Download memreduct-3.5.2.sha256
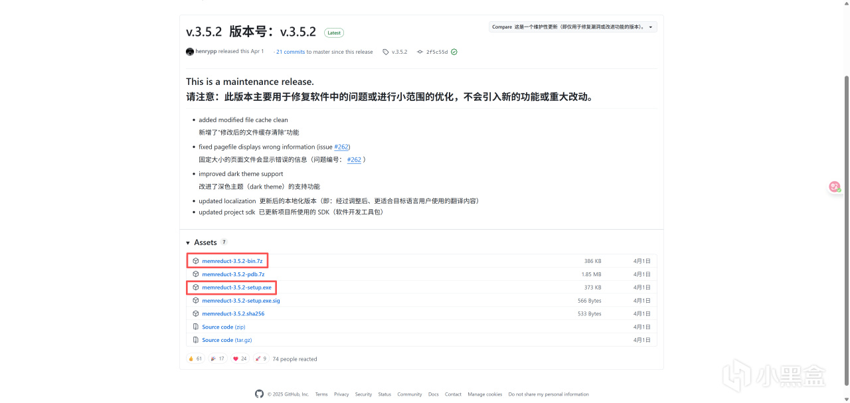Viewport: 850px width, 403px height. (x=233, y=313)
